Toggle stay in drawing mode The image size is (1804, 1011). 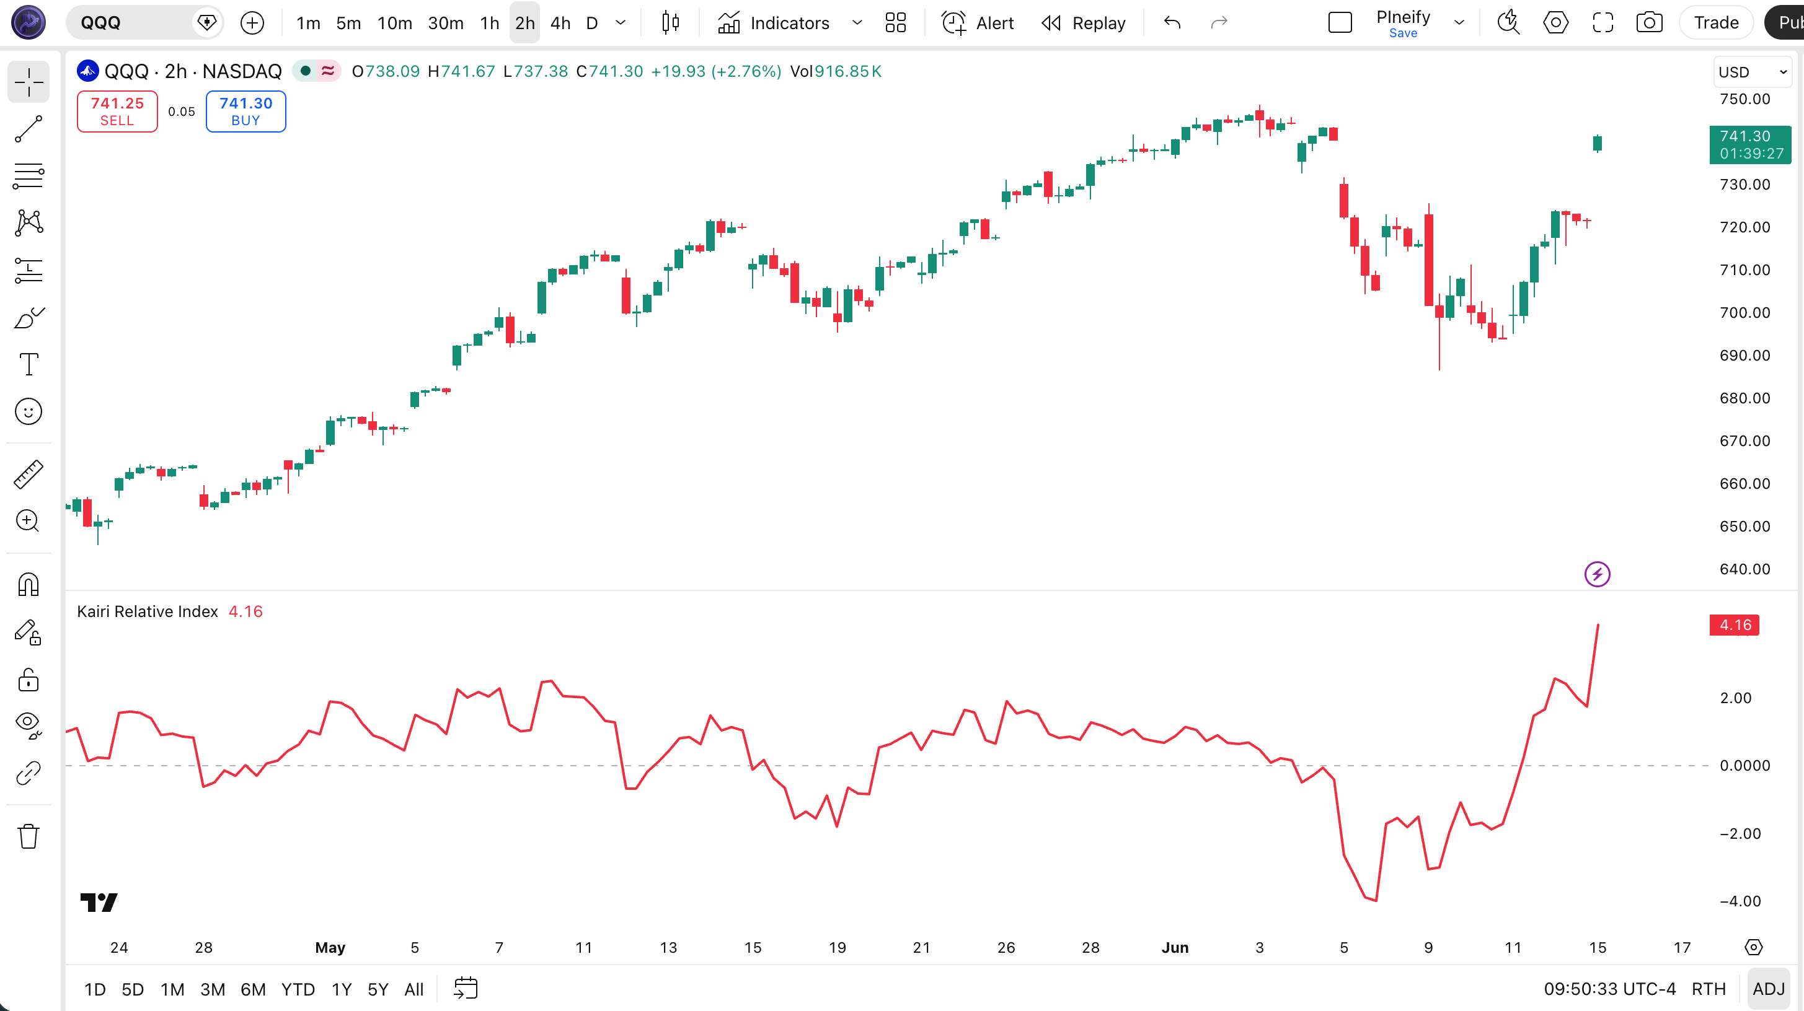pos(29,632)
